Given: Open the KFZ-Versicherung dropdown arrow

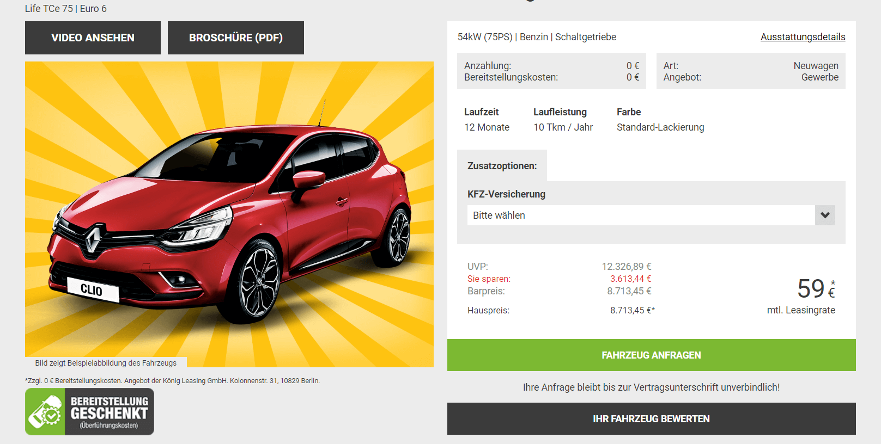Looking at the screenshot, I should [x=825, y=215].
